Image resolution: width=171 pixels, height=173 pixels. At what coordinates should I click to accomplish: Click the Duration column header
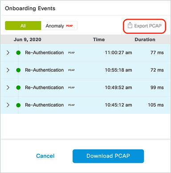(x=145, y=40)
